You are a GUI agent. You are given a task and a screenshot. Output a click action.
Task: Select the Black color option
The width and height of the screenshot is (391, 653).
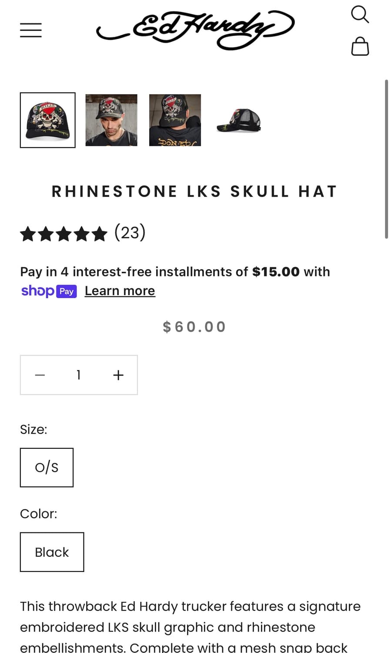click(x=52, y=552)
